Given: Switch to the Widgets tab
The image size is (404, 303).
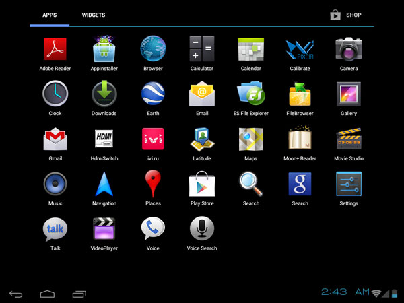Looking at the screenshot, I should 94,15.
